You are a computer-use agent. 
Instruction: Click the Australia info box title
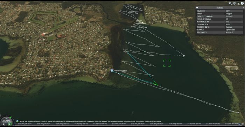[220, 8]
